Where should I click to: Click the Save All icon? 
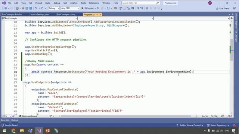(x=31, y=8)
